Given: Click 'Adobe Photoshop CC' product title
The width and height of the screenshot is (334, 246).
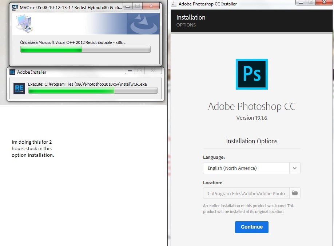Looking at the screenshot, I should [251, 106].
